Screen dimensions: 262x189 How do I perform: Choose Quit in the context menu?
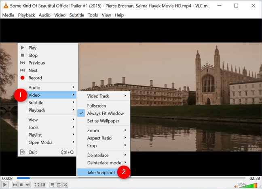(x=48, y=152)
